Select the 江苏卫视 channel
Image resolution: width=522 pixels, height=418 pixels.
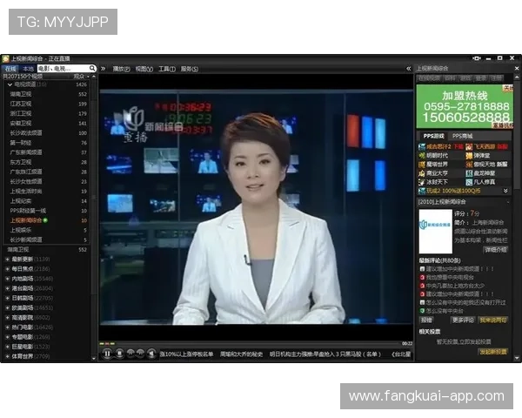pos(47,104)
